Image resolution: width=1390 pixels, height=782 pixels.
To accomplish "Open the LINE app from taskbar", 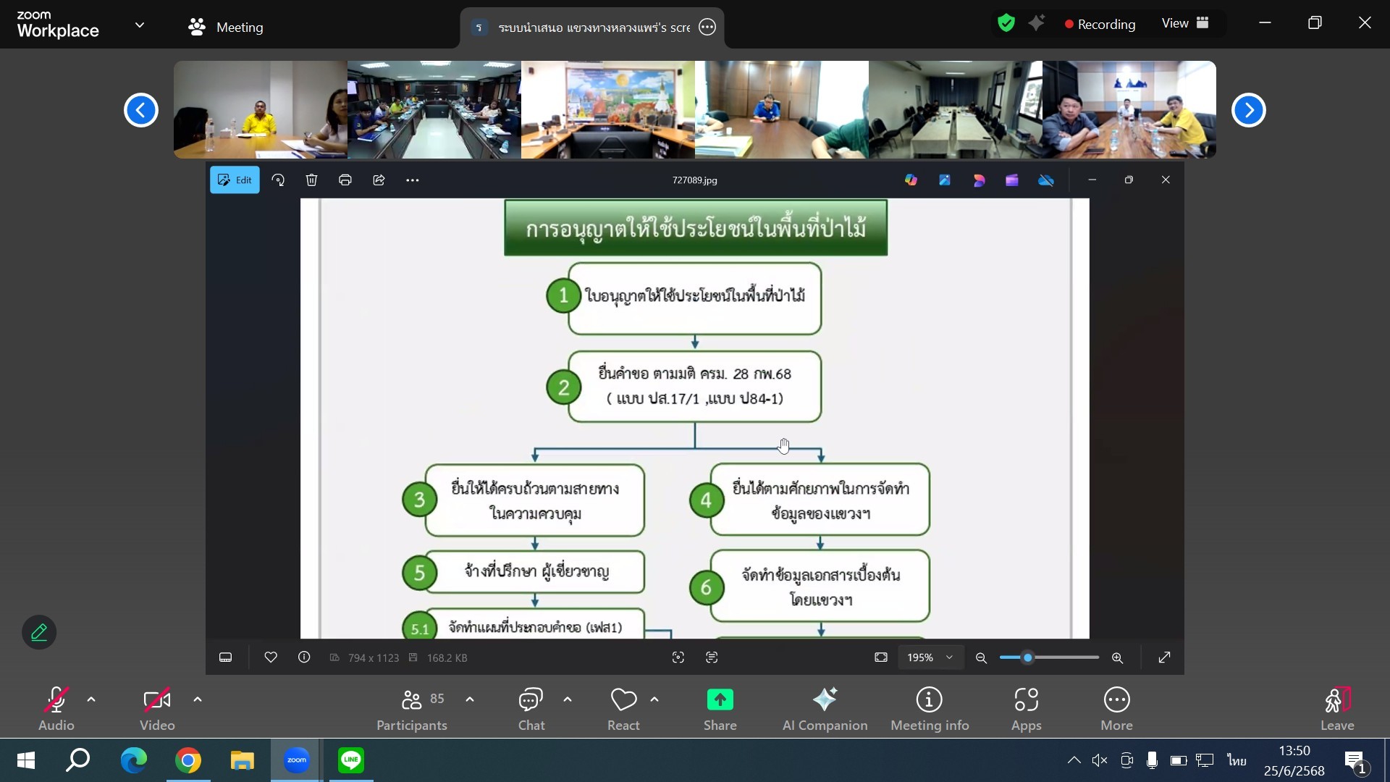I will 351,760.
